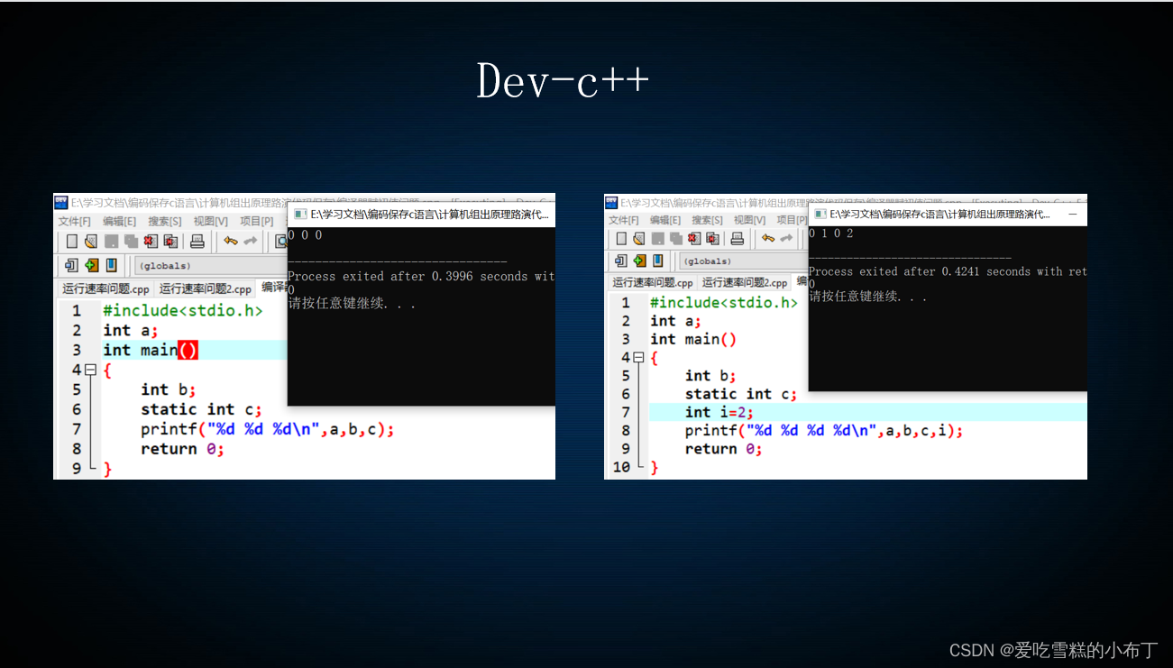
Task: Open 文件[F] menu in right window
Action: 625,220
